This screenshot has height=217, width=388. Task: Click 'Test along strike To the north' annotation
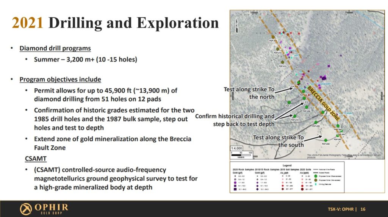pyautogui.click(x=249, y=93)
